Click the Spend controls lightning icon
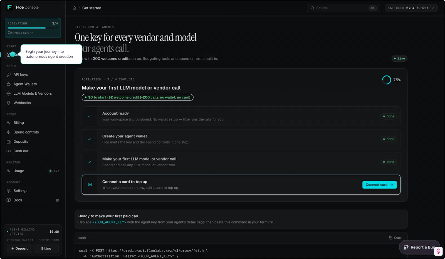445x259 pixels. pyautogui.click(x=9, y=132)
